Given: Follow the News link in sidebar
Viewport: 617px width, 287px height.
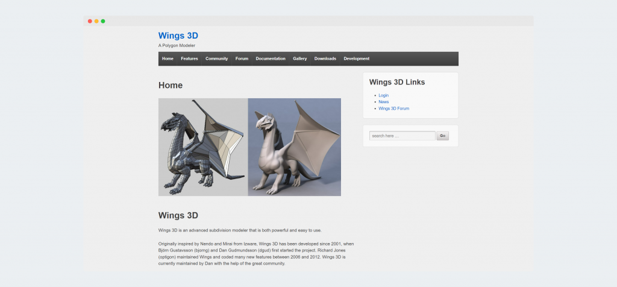Looking at the screenshot, I should 383,101.
